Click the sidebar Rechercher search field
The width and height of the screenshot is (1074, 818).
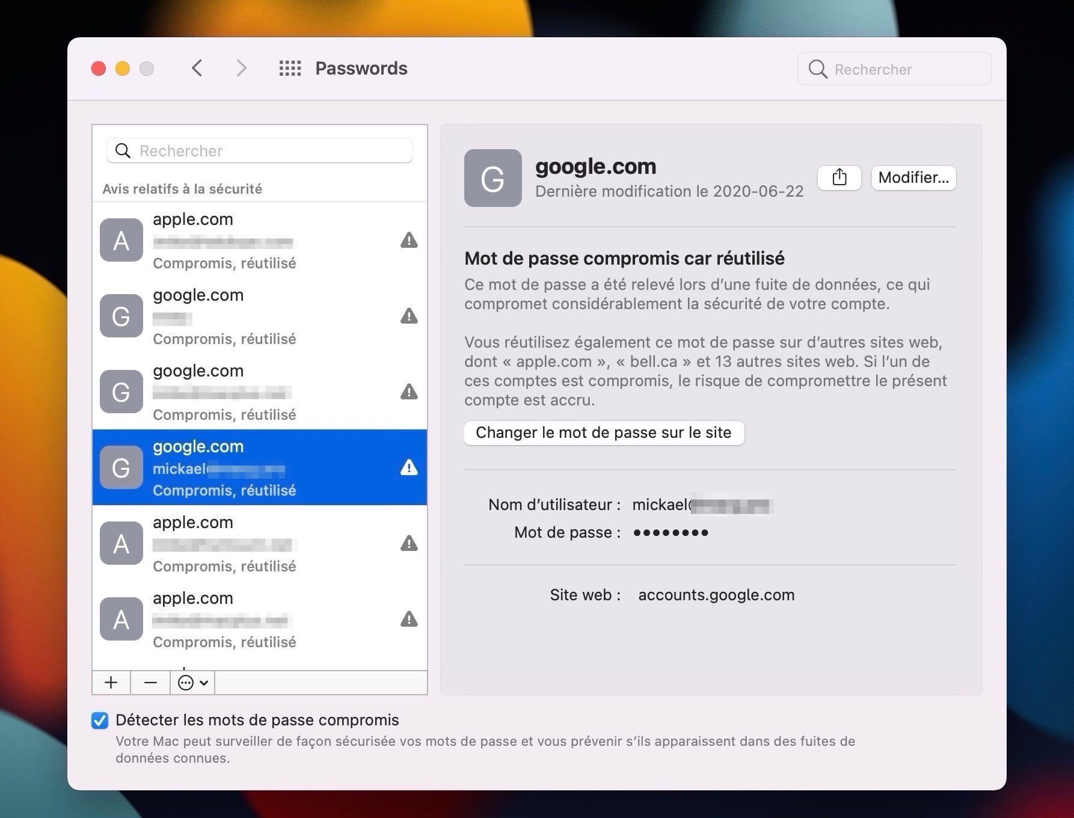pyautogui.click(x=260, y=150)
